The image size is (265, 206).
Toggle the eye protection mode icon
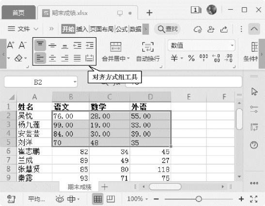[60, 199]
